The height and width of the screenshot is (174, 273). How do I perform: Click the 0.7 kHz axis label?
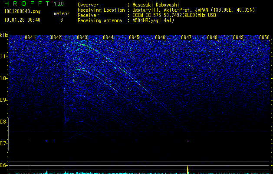click(4, 144)
